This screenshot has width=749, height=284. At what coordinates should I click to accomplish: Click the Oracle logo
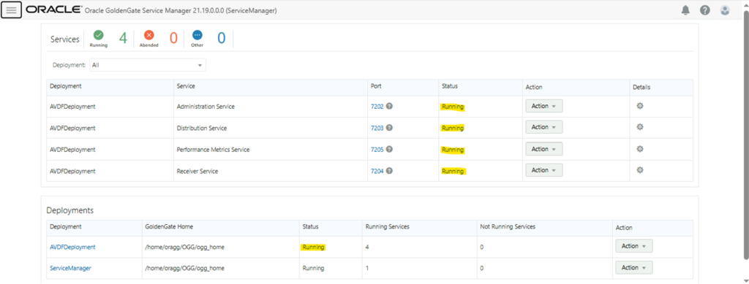(54, 9)
